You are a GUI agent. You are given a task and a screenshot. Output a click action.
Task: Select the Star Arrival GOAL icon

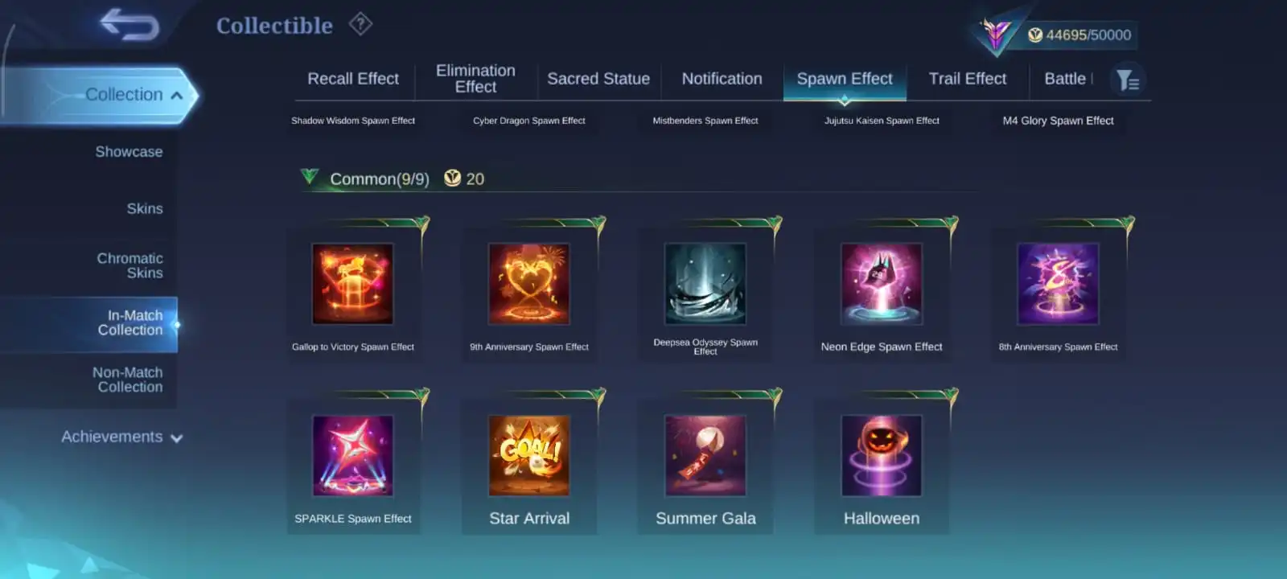(529, 455)
